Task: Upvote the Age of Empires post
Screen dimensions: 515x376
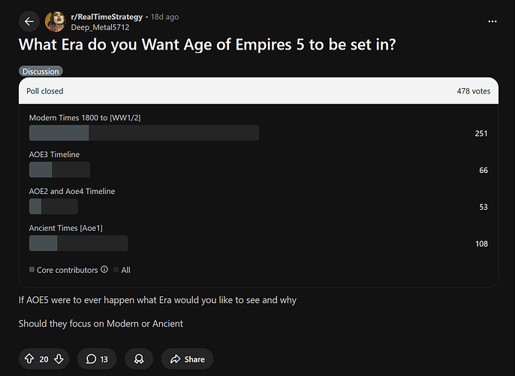Action: point(29,359)
